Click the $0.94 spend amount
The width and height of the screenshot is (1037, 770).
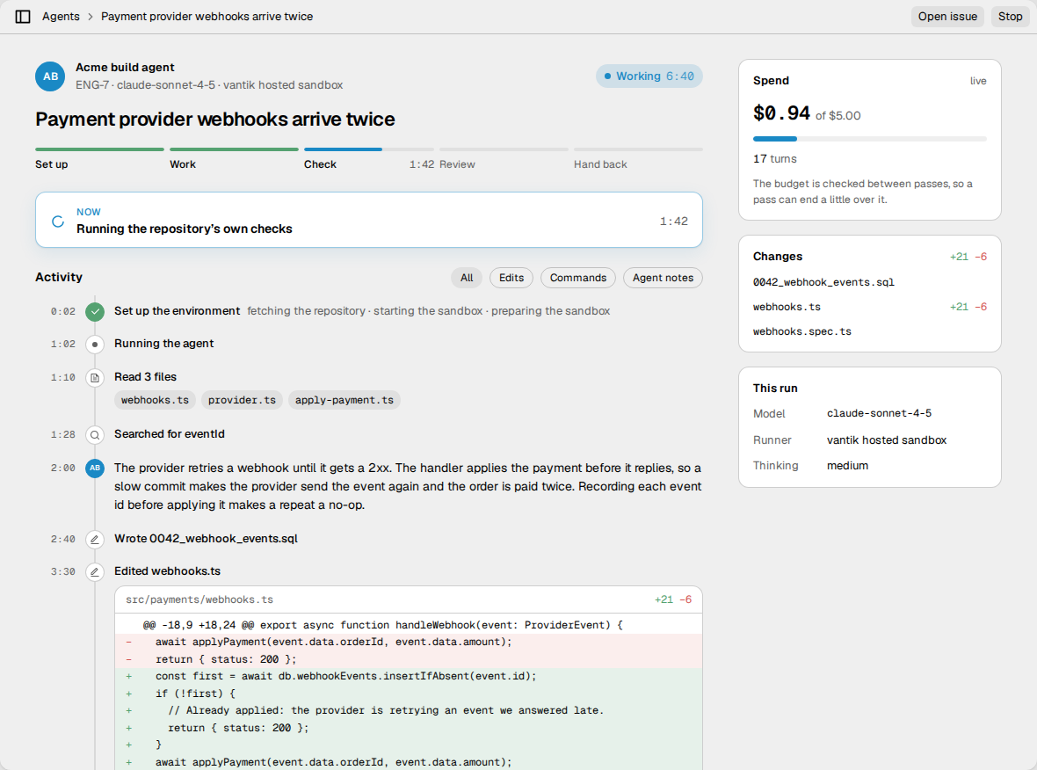(781, 113)
